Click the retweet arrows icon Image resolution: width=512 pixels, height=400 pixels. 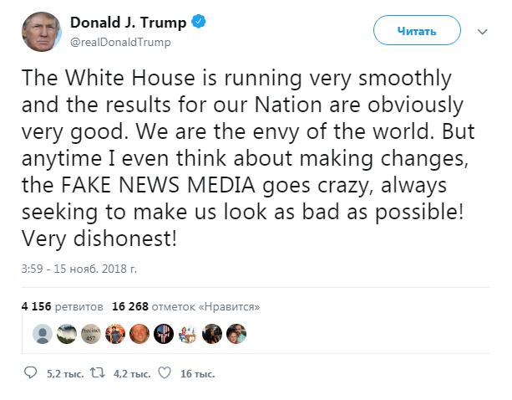coord(96,372)
